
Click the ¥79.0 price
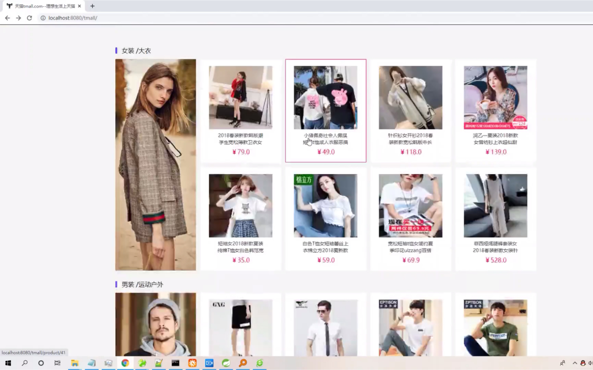coord(241,152)
